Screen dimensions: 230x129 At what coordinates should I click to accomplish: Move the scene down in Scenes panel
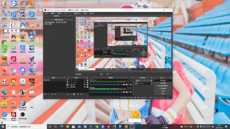pyautogui.click(x=55, y=94)
